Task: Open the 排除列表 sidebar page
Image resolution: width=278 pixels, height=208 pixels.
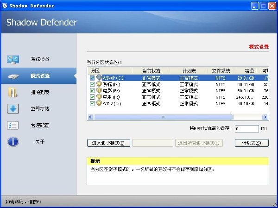Action: point(40,92)
